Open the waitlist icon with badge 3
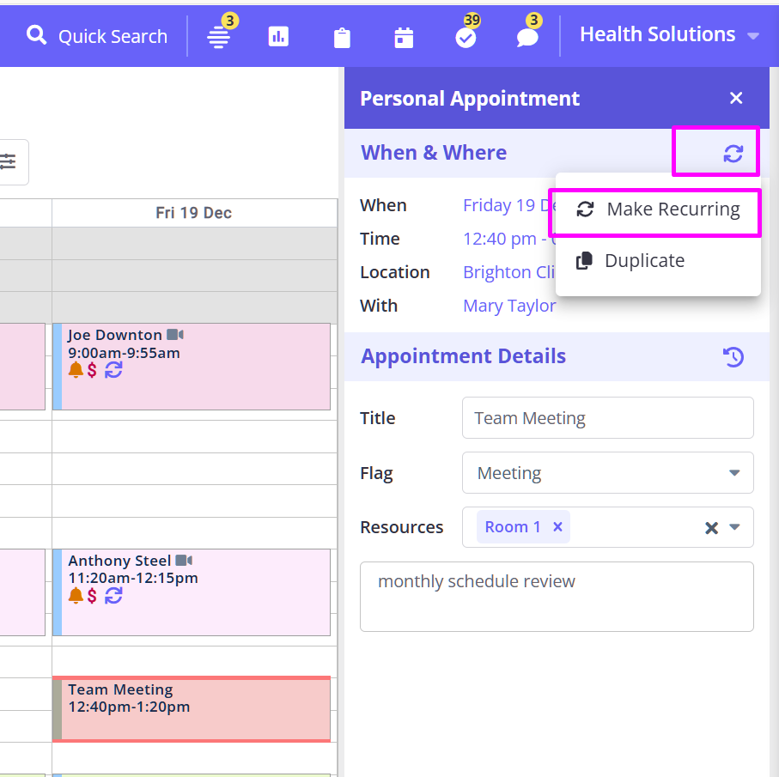The width and height of the screenshot is (779, 777). click(219, 37)
